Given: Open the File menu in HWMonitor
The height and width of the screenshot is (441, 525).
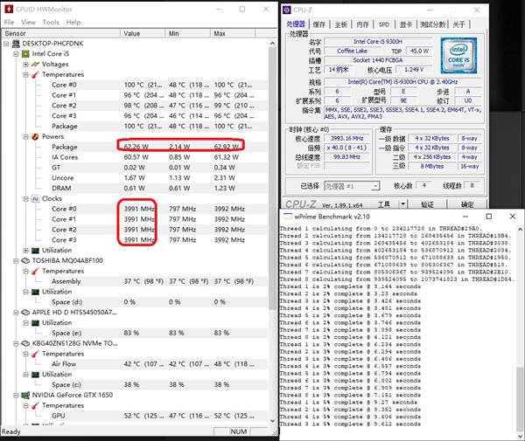Looking at the screenshot, I should pyautogui.click(x=9, y=23).
